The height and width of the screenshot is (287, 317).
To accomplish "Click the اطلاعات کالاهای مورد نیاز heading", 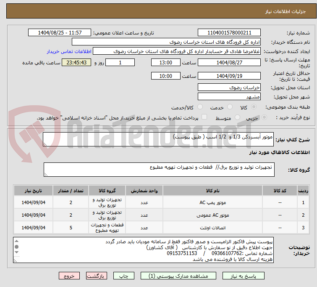I will 279,152.
